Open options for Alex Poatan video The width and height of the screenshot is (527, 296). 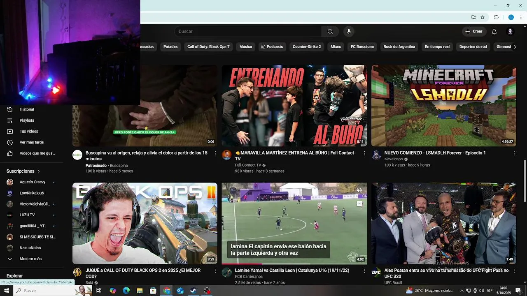(514, 271)
